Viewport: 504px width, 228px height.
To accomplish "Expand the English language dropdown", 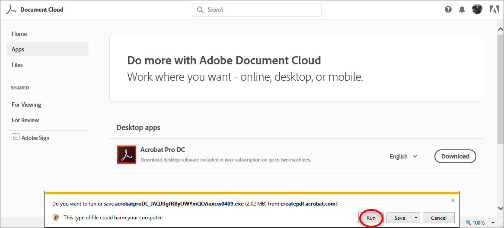I will point(403,156).
